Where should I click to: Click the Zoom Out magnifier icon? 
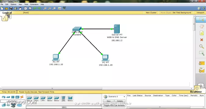[x=54, y=8]
